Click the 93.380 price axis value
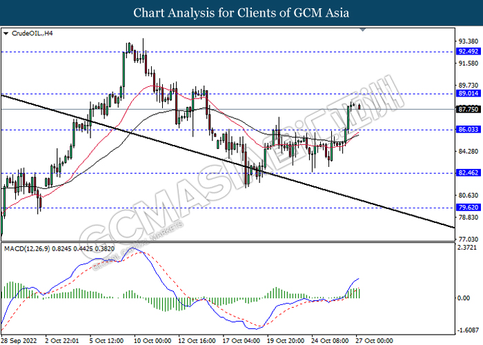483x345 pixels. (x=469, y=41)
